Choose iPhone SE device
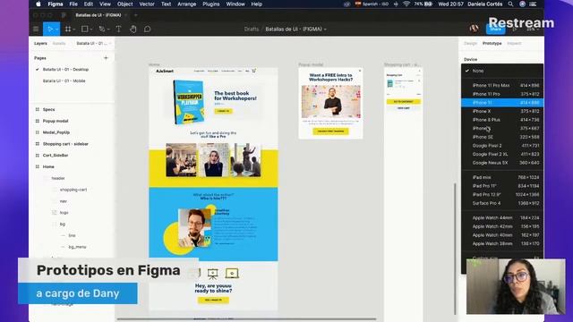This screenshot has height=322, width=573. (x=502, y=137)
